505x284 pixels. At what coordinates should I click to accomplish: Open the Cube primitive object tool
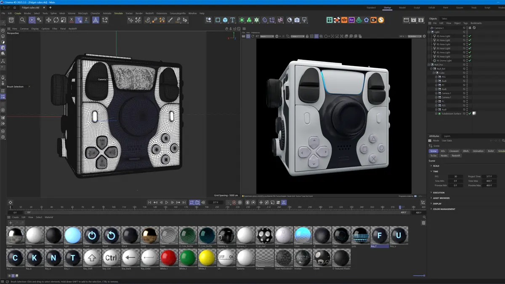coord(225,20)
